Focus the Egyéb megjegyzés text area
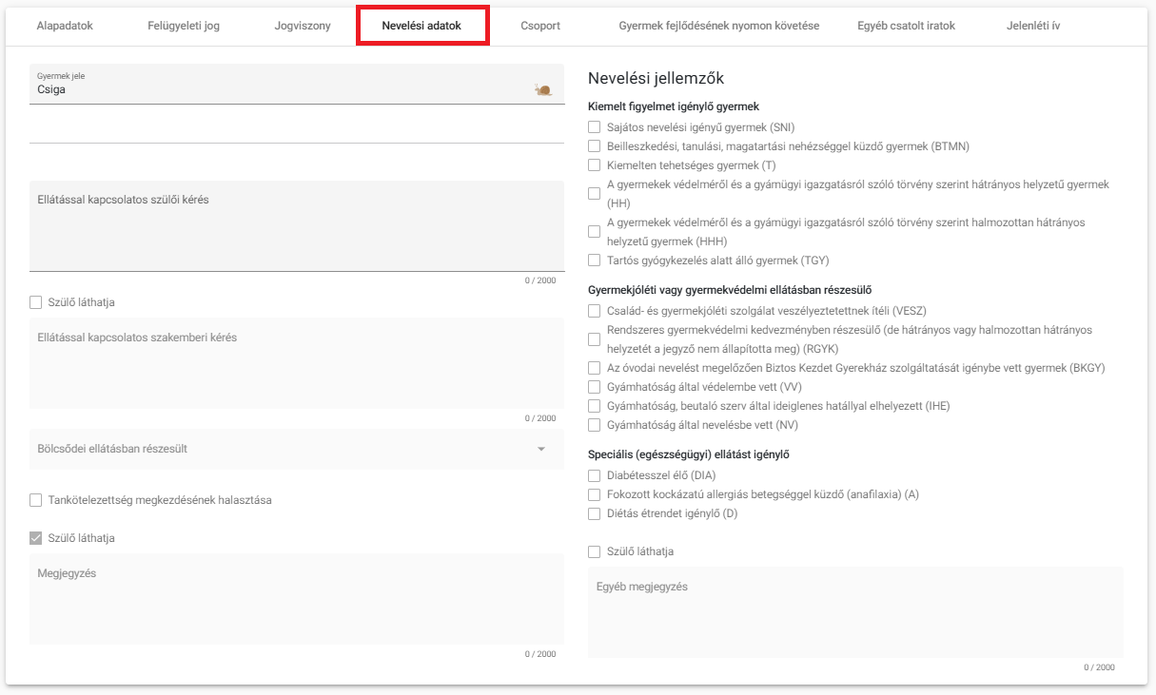1156x695 pixels. click(x=855, y=612)
